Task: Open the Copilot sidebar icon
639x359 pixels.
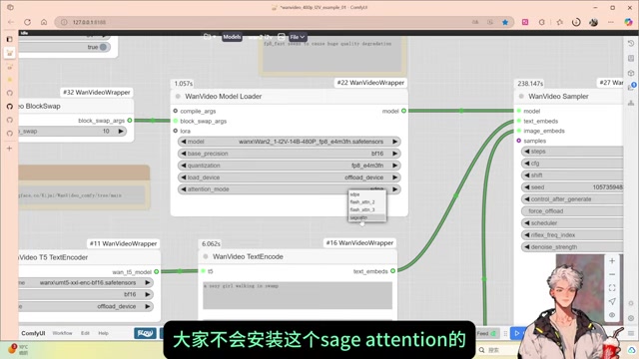Action: coord(628,22)
